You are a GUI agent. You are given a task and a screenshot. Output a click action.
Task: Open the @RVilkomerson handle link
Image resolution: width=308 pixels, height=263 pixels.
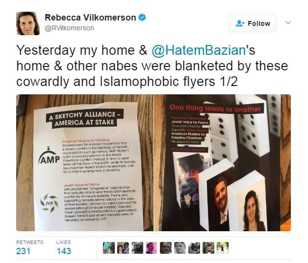[69, 28]
